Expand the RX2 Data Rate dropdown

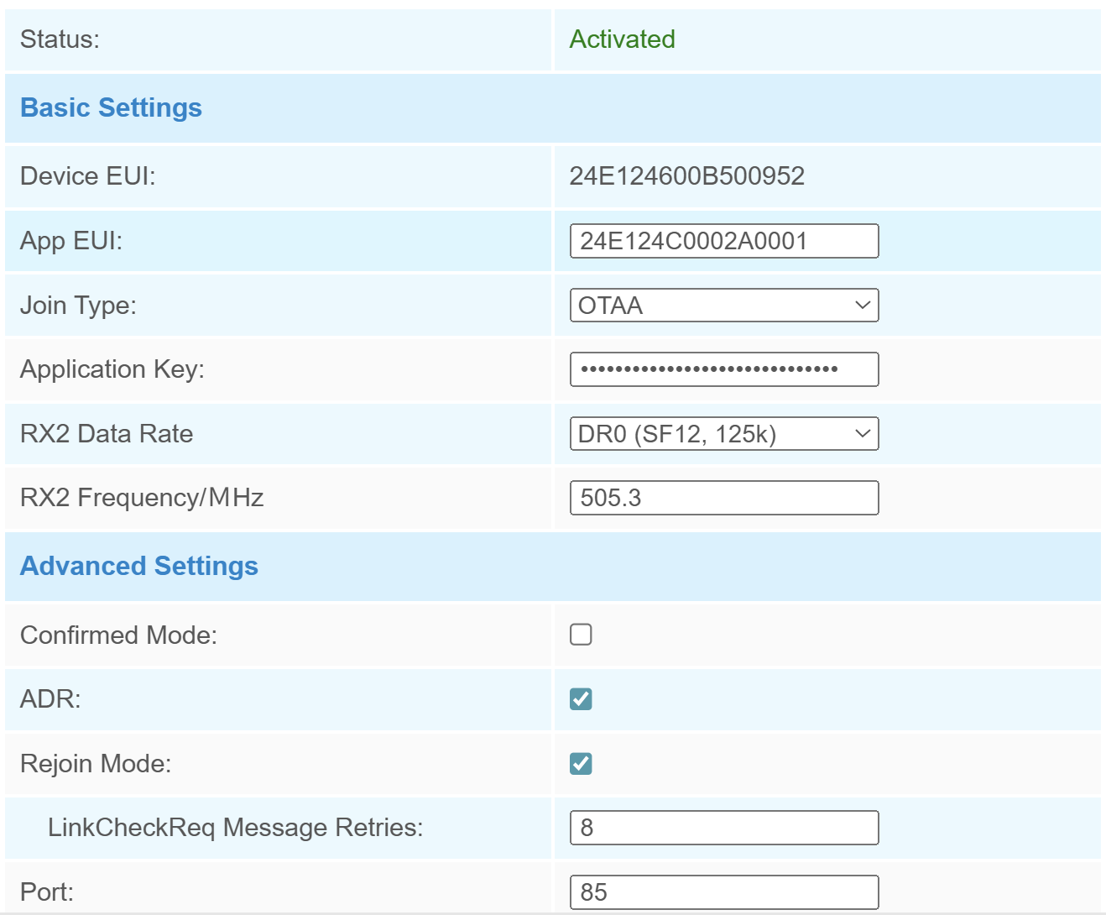tap(723, 434)
